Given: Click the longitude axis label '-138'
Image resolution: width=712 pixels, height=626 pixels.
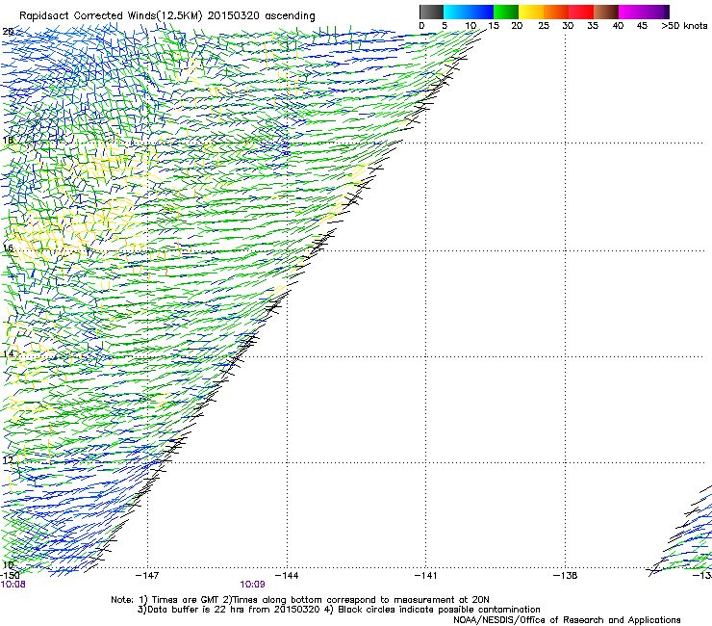Looking at the screenshot, I should click(x=566, y=576).
